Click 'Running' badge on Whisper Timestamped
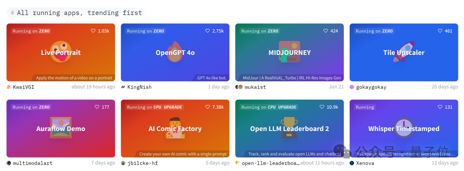The image size is (464, 171). [365, 107]
